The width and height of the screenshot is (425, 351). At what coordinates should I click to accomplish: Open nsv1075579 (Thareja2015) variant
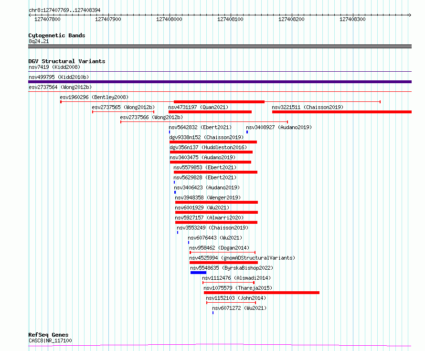tap(238, 288)
